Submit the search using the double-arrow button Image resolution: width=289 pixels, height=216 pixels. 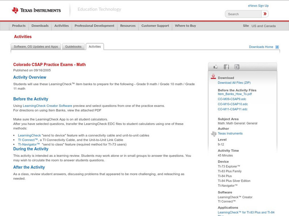tap(265, 14)
